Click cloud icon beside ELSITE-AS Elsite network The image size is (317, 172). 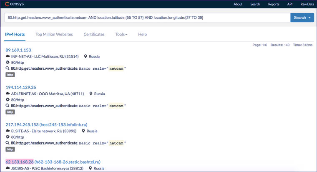(8, 131)
